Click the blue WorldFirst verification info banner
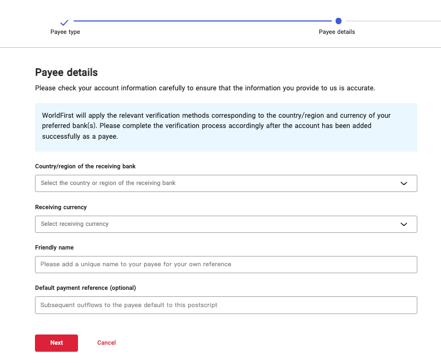This screenshot has height=363, width=441. pos(226,127)
